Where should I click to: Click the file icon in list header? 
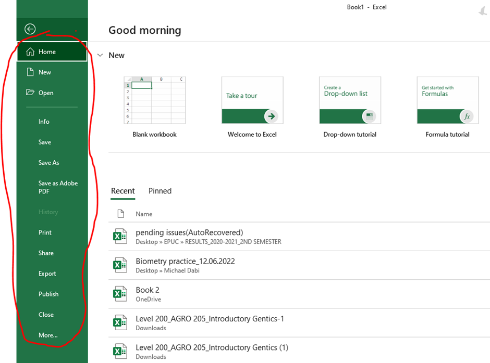[120, 214]
